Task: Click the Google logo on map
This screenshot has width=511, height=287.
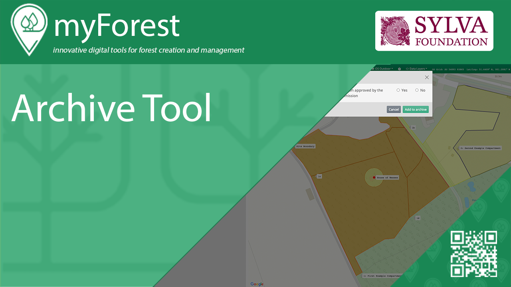Action: coord(257,284)
